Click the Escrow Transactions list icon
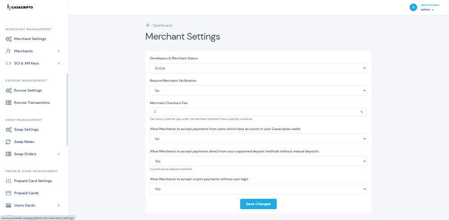 (x=9, y=103)
